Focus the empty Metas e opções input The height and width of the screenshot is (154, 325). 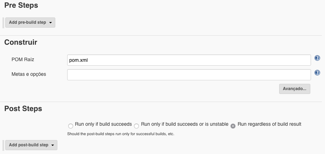(x=189, y=75)
